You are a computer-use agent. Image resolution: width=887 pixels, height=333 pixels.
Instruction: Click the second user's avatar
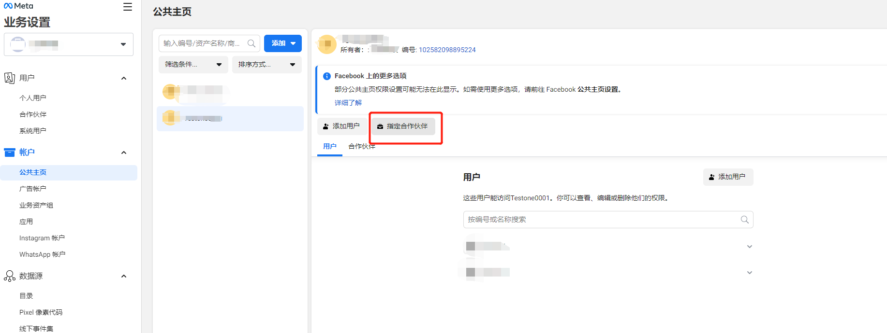(471, 272)
